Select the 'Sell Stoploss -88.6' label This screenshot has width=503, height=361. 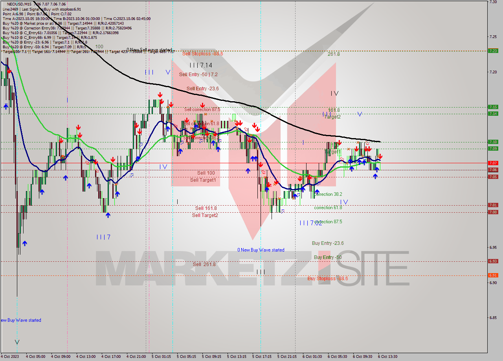click(x=202, y=54)
